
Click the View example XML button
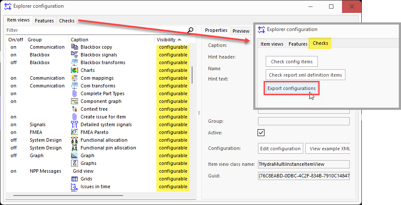(328, 149)
